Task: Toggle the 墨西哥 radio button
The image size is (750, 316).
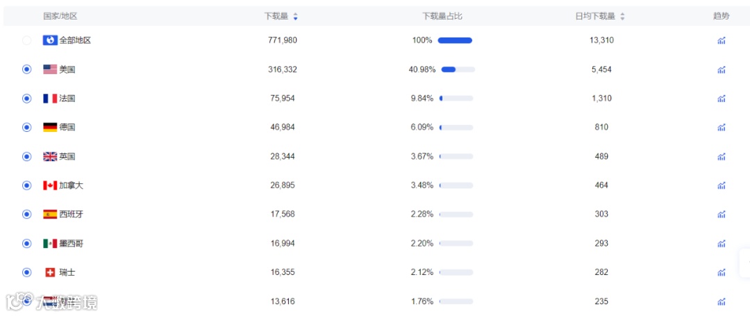Action: coord(27,243)
